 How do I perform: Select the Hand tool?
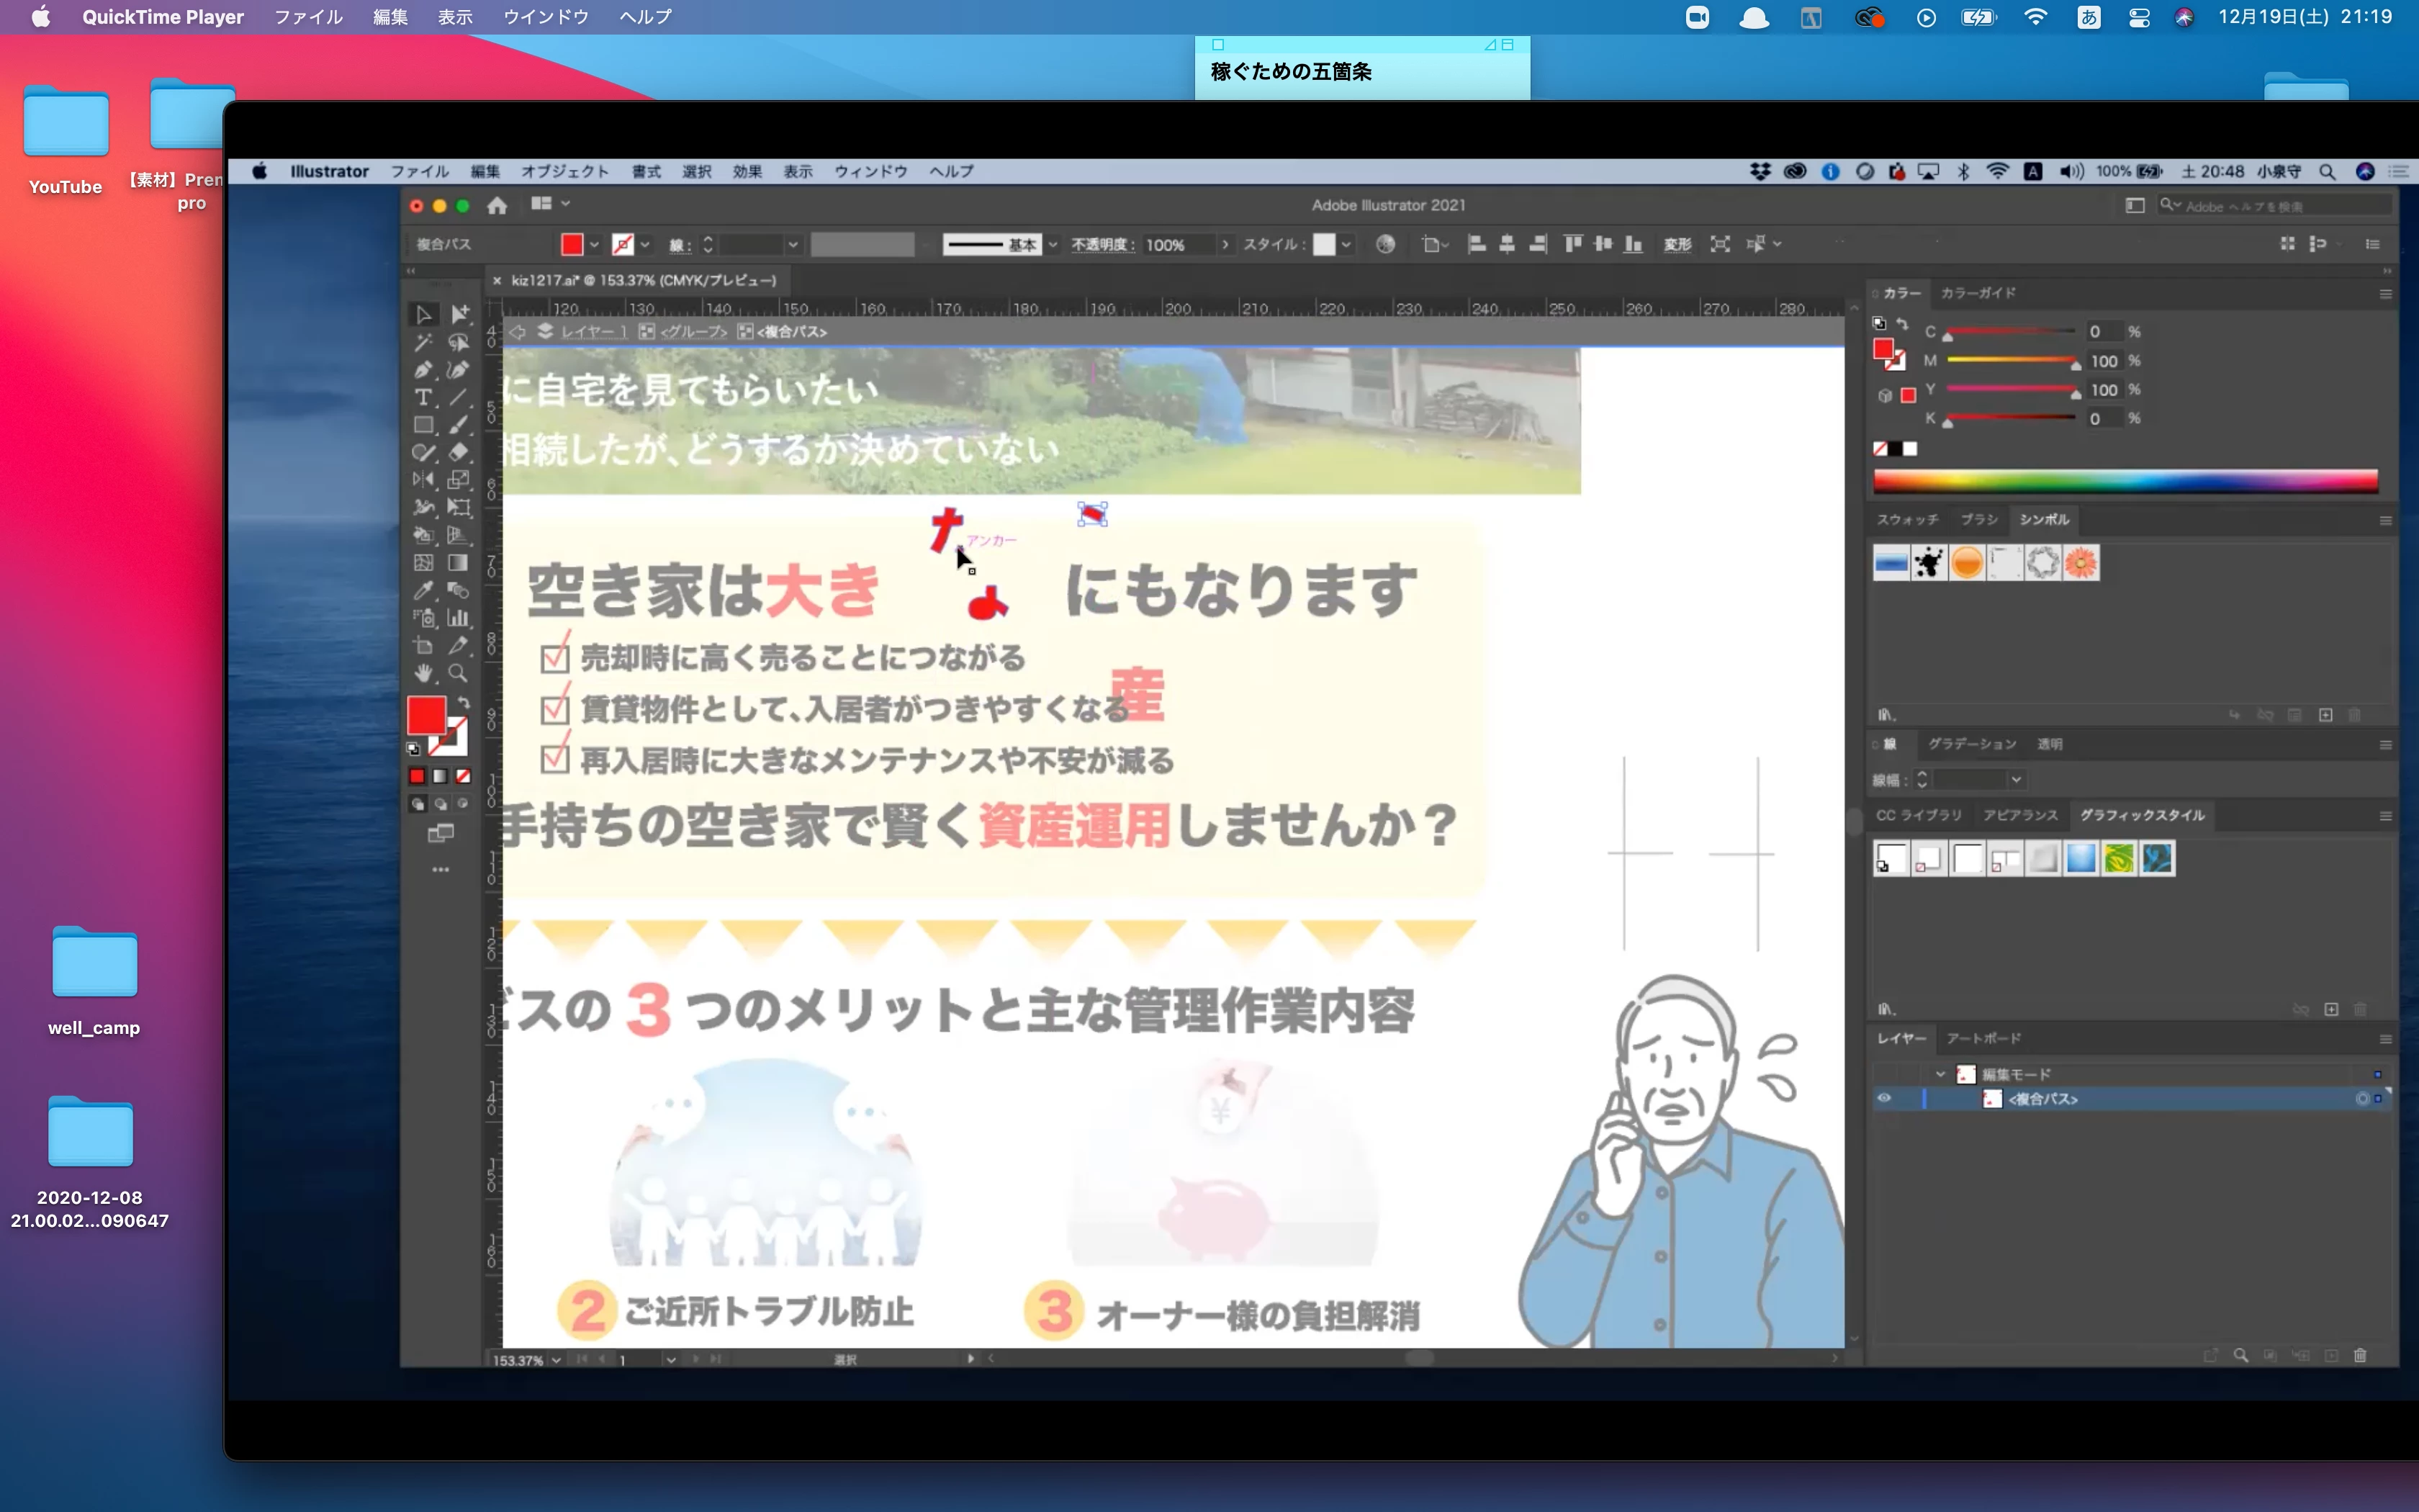pos(423,673)
